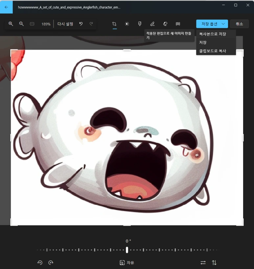Open the background blur tool
The height and width of the screenshot is (269, 254).
[x=178, y=24]
